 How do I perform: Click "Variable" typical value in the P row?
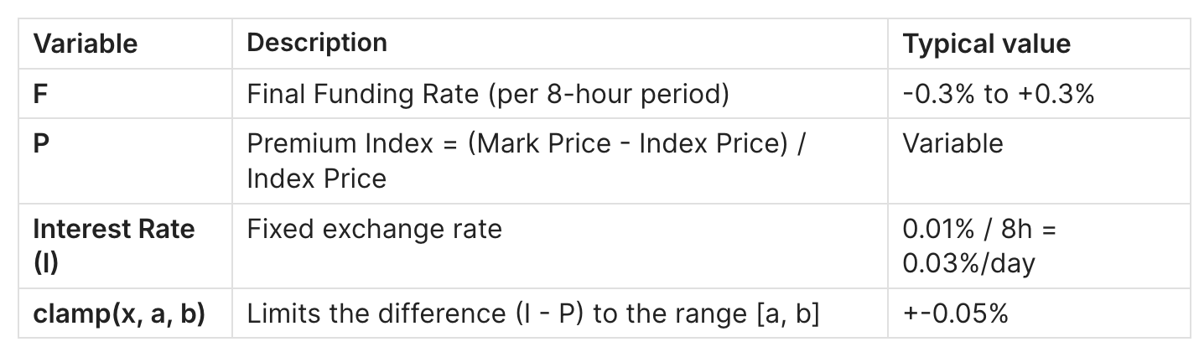[952, 143]
